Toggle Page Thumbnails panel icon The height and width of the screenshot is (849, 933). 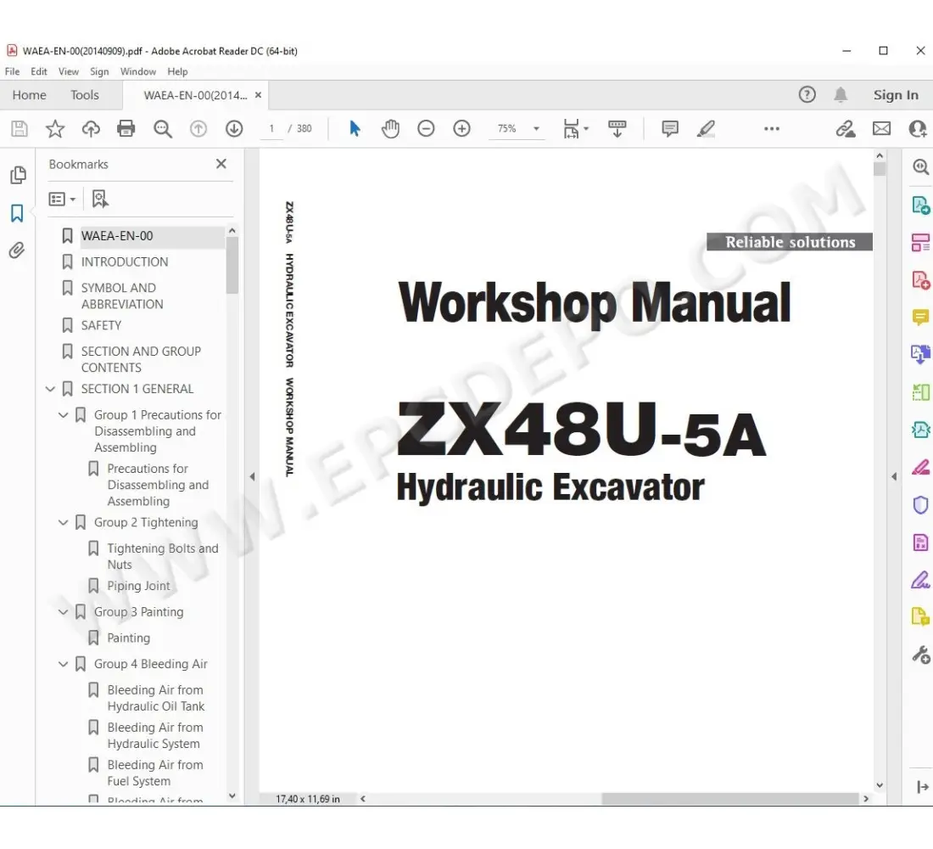click(x=17, y=176)
